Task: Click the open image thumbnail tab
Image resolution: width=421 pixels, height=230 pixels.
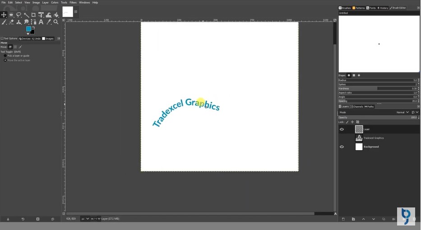Action: (68, 12)
